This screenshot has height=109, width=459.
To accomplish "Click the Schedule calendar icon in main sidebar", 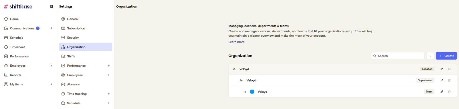I will (x=6, y=38).
